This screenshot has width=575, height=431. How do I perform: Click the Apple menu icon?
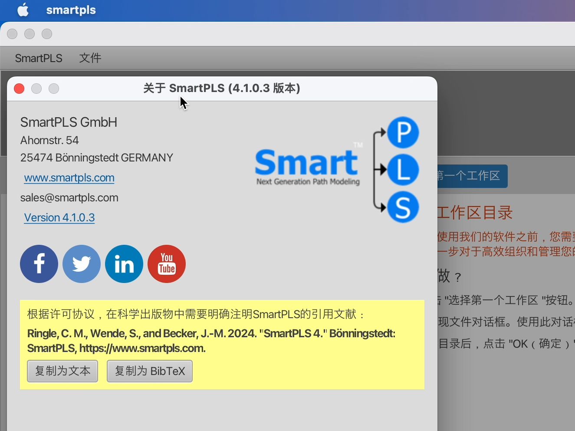pos(23,10)
